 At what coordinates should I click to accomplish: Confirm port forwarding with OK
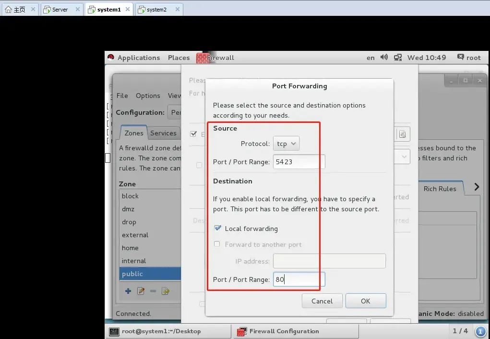tap(366, 301)
